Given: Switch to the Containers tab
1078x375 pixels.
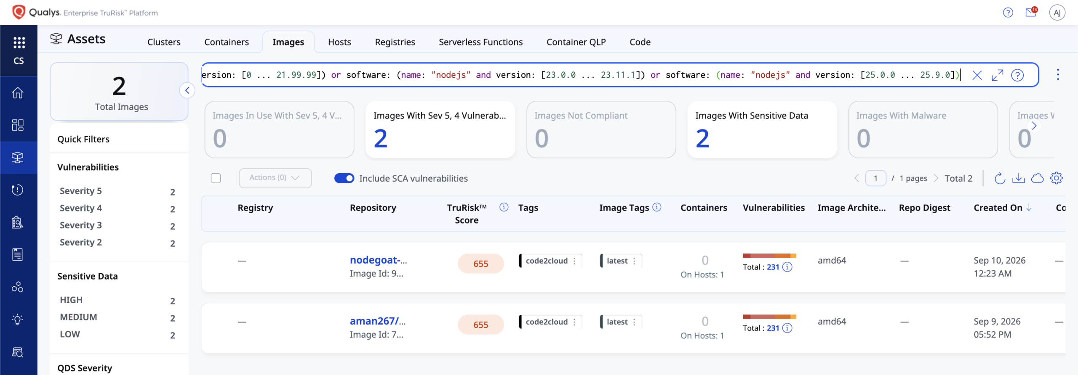Looking at the screenshot, I should pyautogui.click(x=227, y=42).
